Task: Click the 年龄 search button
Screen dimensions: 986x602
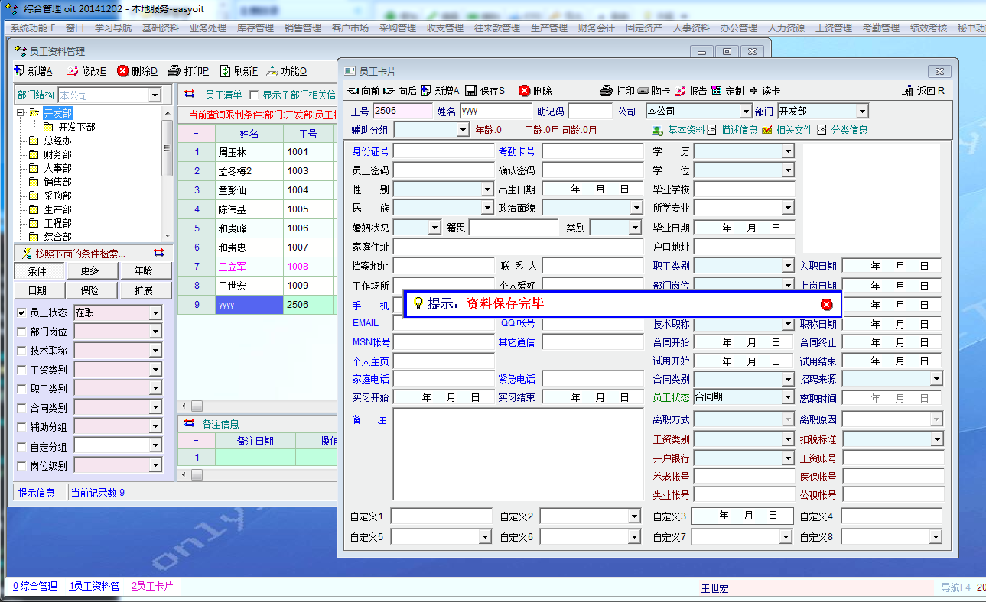Action: pyautogui.click(x=145, y=271)
